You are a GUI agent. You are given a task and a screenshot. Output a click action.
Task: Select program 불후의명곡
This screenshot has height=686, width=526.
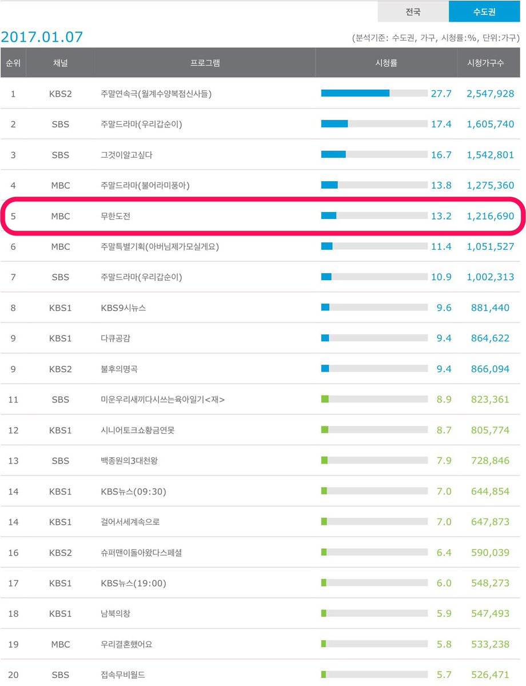coord(119,369)
